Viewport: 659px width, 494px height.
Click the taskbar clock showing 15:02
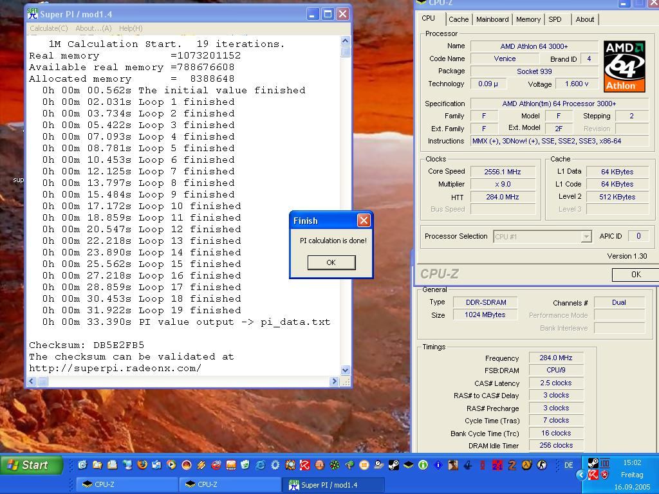[x=632, y=462]
